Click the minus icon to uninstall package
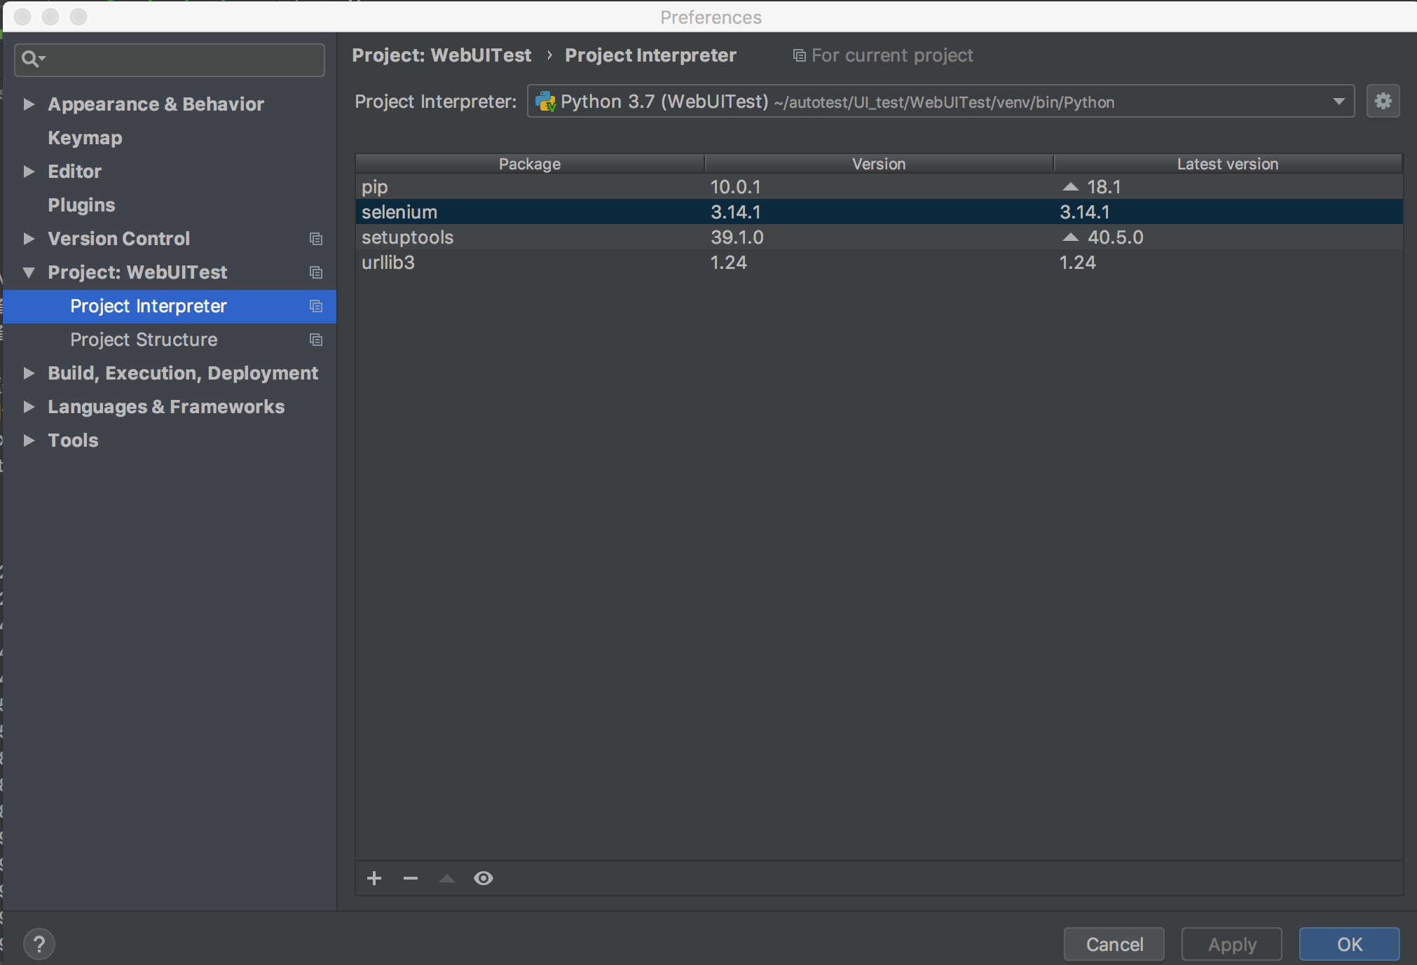Screen dimensions: 1417x965 pyautogui.click(x=411, y=878)
